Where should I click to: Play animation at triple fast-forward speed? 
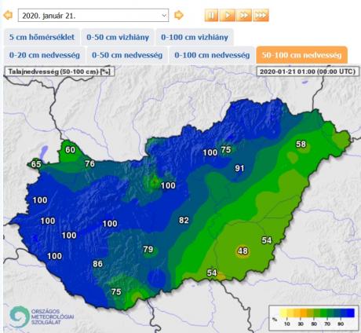261,15
